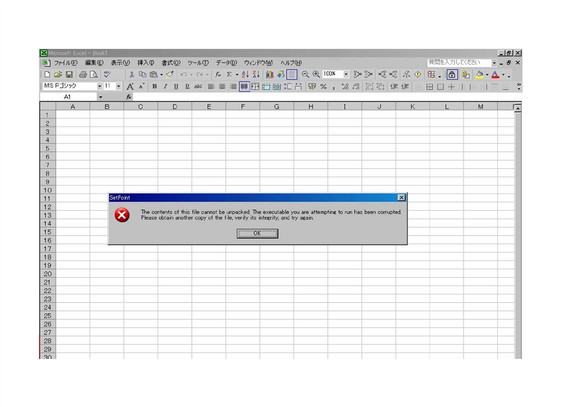
Task: Open the ウィンドウ(W) menu
Action: (x=258, y=63)
